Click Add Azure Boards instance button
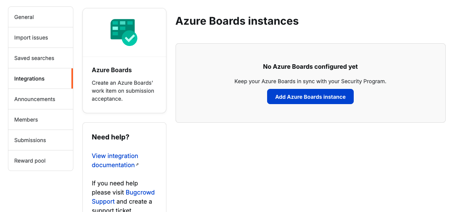This screenshot has width=451, height=212. point(310,97)
